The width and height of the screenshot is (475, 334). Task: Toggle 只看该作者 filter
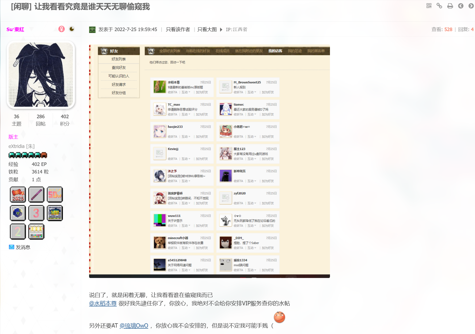tap(178, 29)
